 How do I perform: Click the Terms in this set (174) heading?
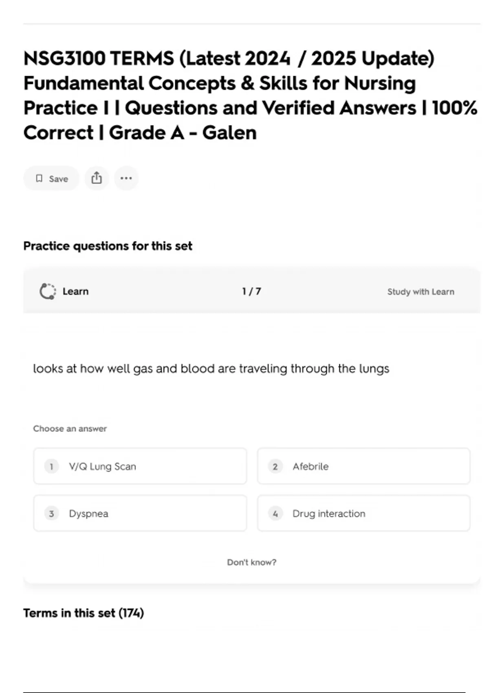coord(84,613)
